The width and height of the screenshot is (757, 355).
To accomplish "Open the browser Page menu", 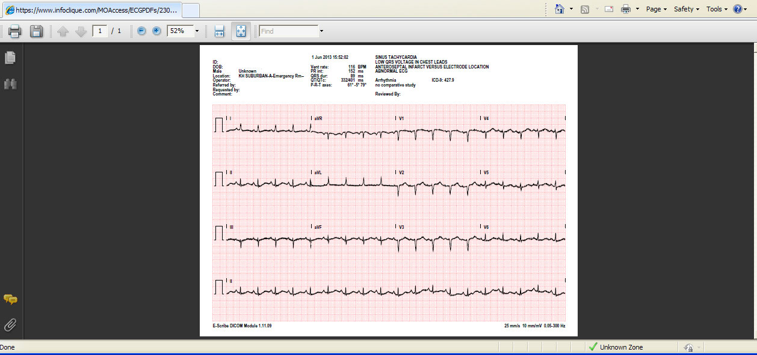I will point(656,9).
